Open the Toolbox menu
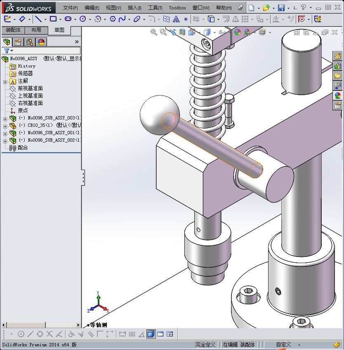The width and height of the screenshot is (344, 350). 177,8
